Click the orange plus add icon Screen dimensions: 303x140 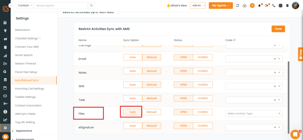click(x=252, y=5)
